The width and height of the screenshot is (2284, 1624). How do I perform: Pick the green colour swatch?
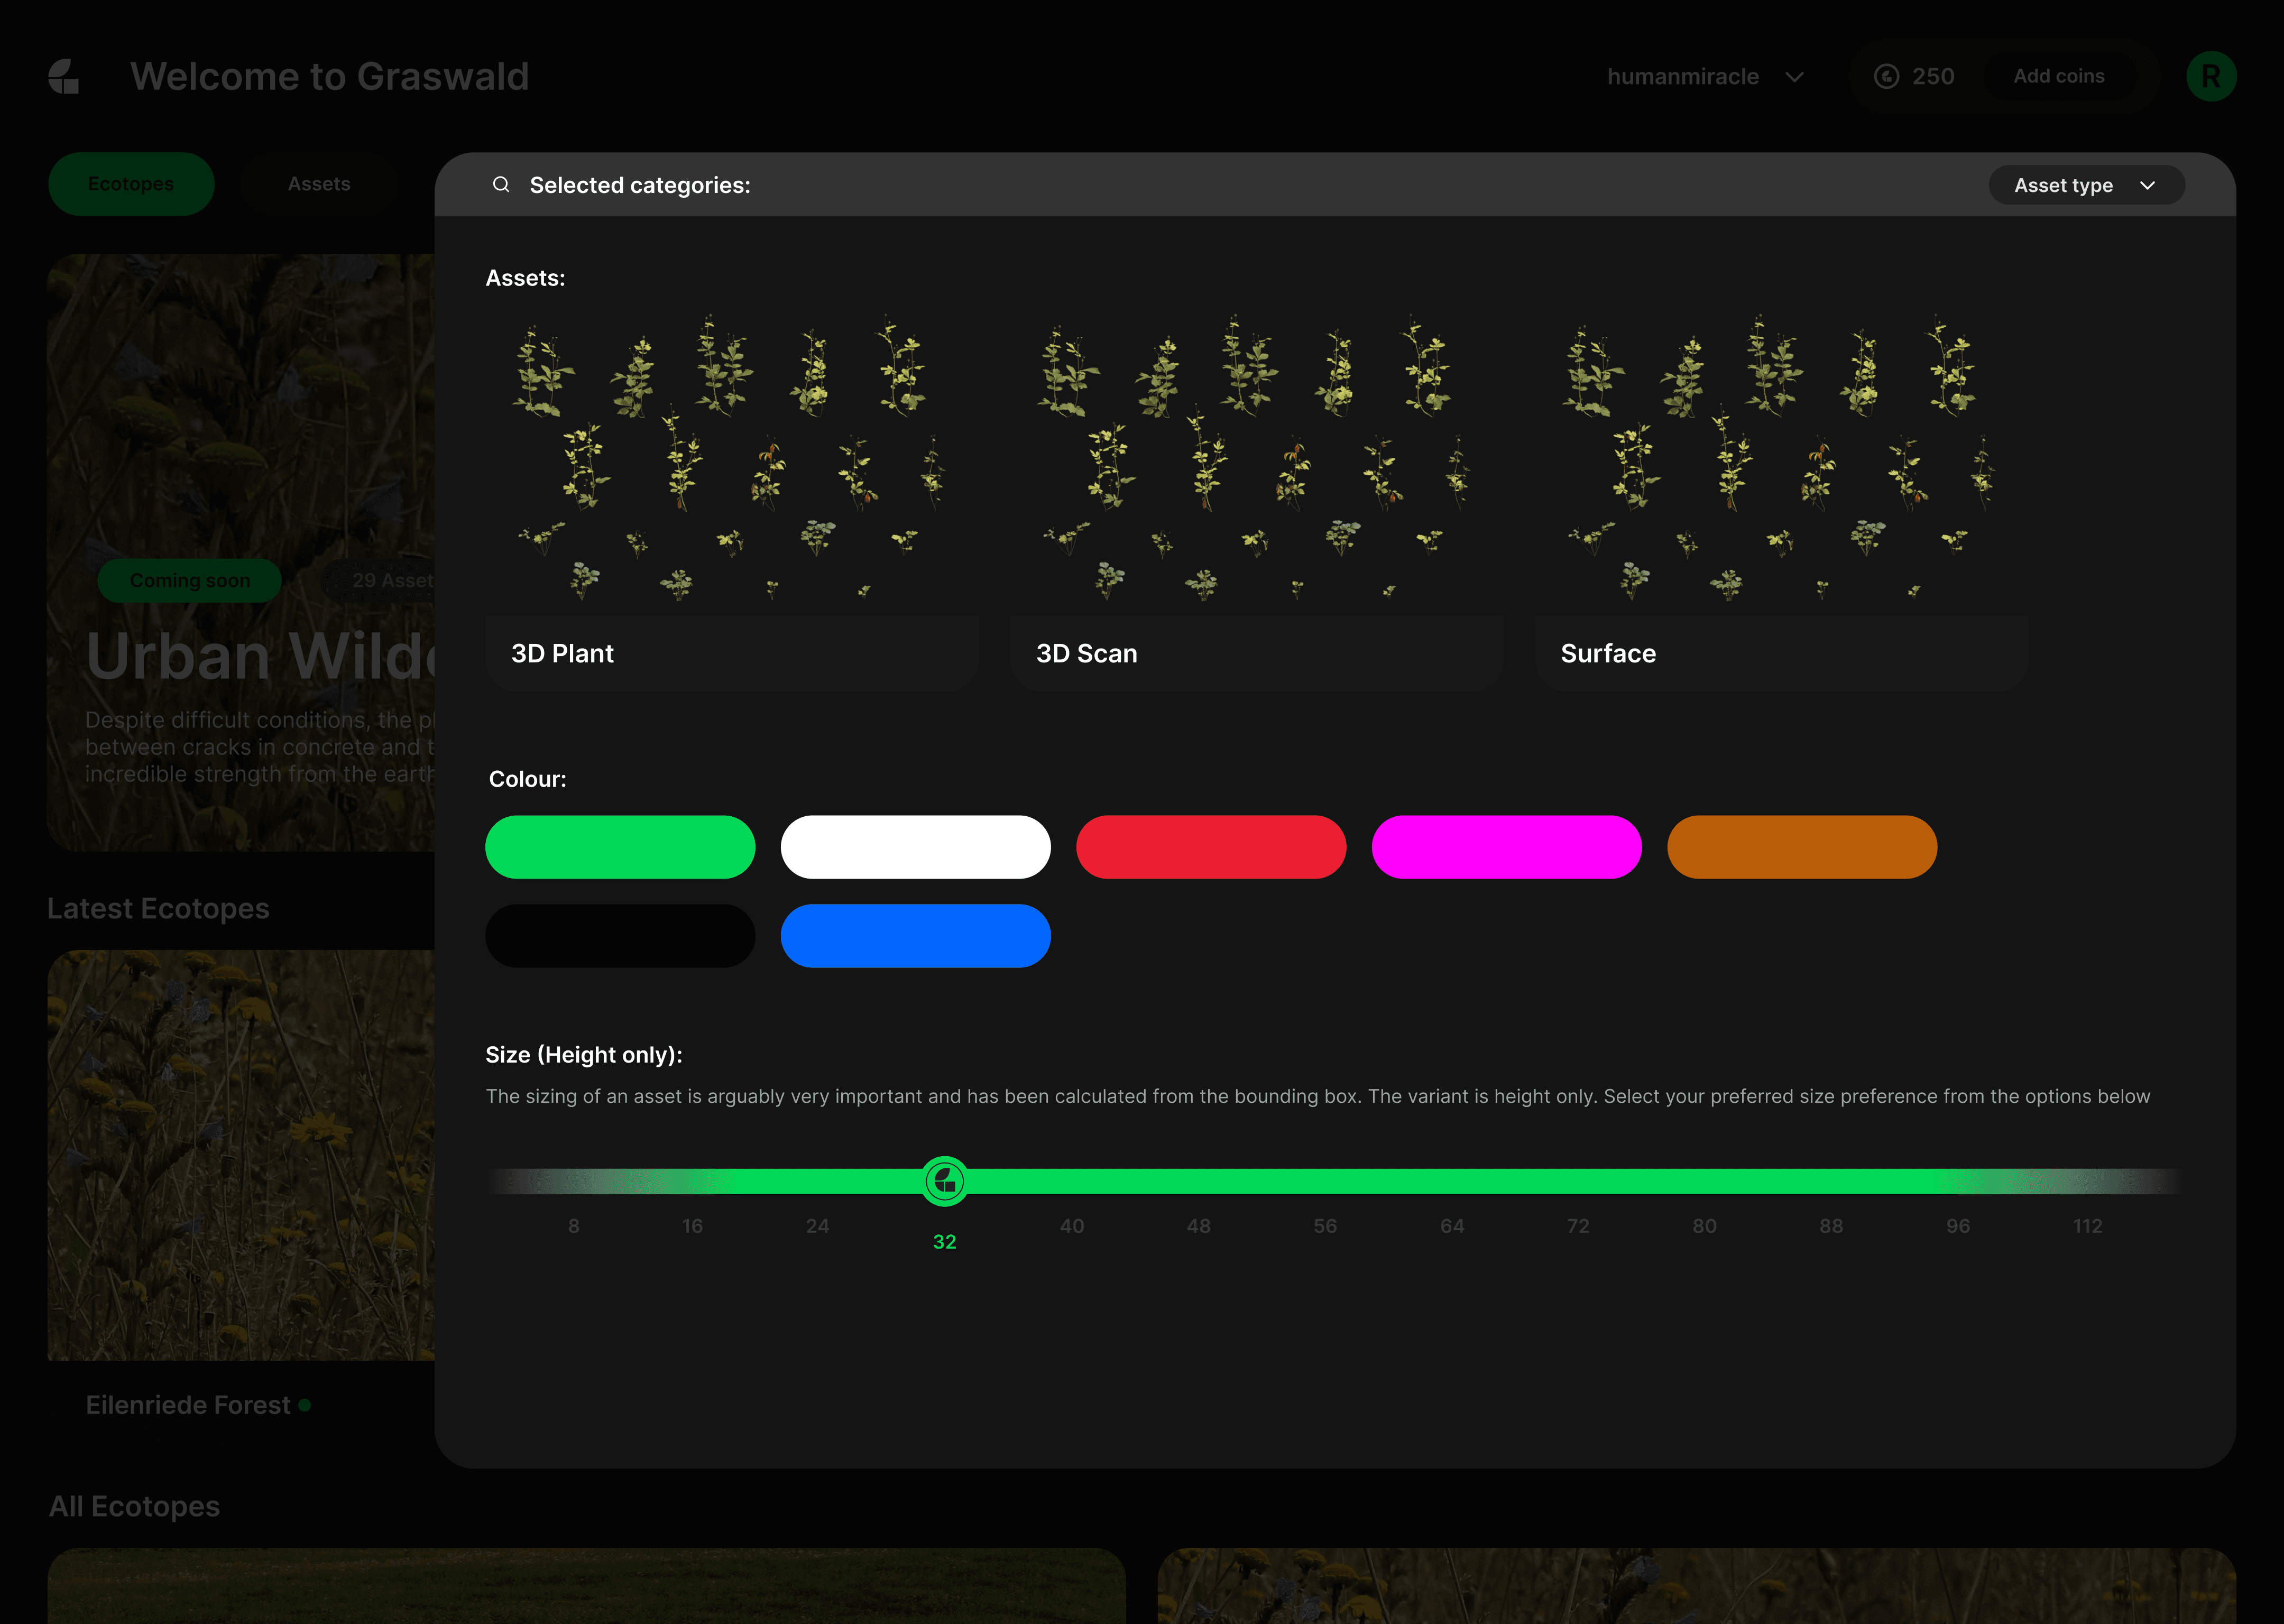click(x=620, y=847)
